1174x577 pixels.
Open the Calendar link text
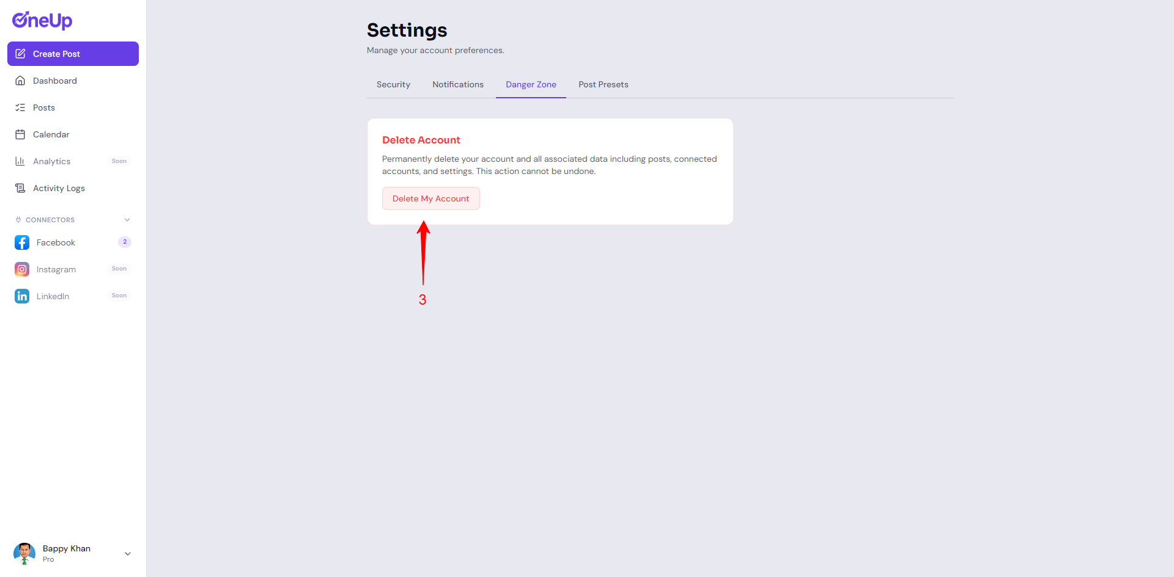pos(51,134)
